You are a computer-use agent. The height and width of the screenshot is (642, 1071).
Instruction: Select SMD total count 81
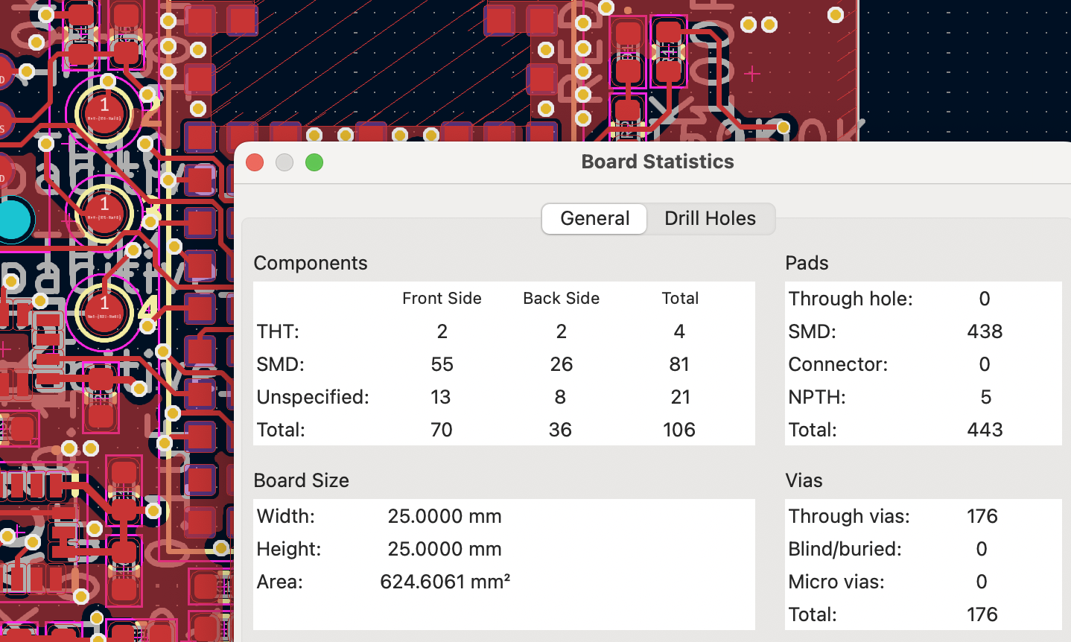679,364
